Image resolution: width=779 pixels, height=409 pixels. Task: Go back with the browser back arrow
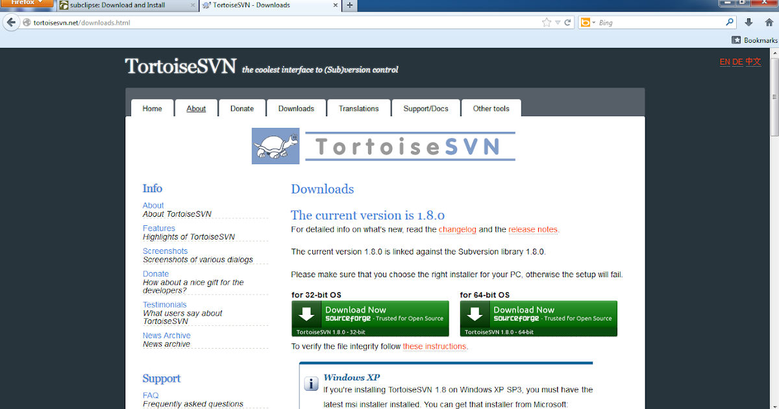(x=11, y=22)
